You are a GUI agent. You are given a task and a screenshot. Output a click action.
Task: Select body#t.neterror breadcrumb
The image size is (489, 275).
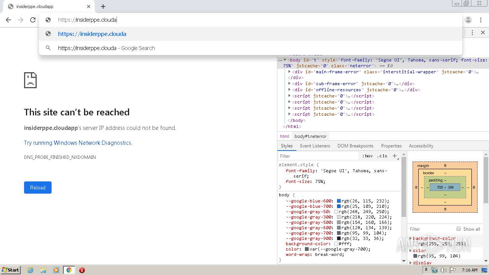click(x=311, y=136)
